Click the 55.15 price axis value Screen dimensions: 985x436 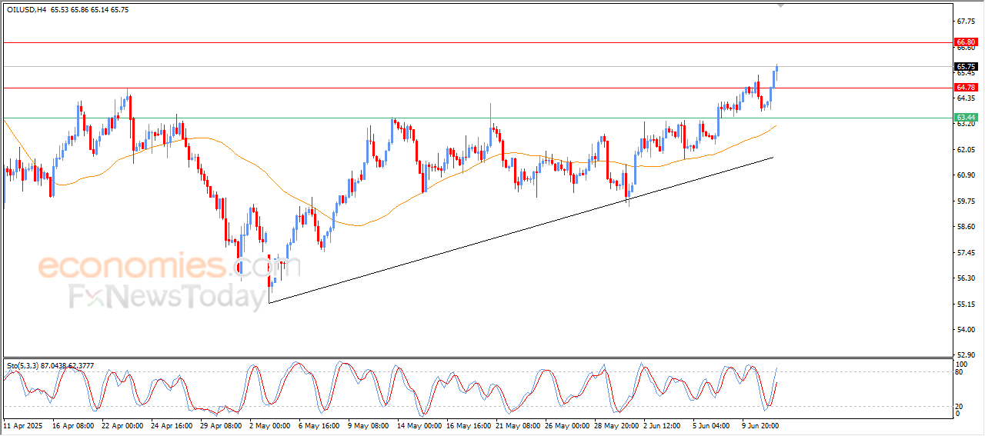pos(966,305)
